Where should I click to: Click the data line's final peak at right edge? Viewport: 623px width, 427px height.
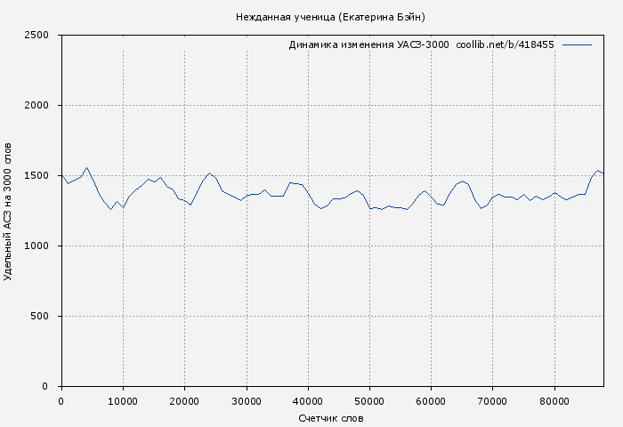(598, 170)
